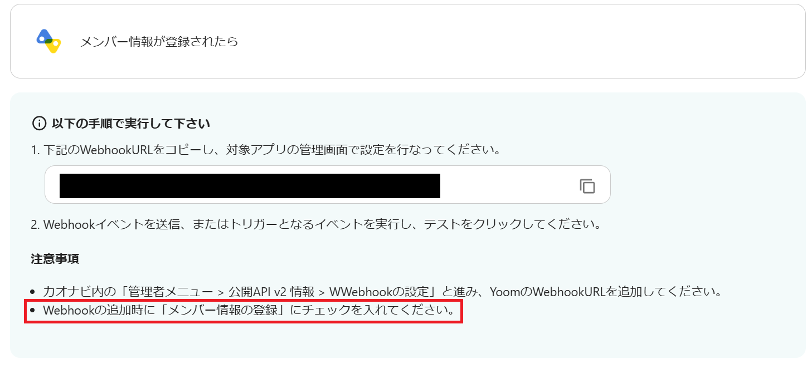Click step 2 text about sending Webhook event
Viewport: 807px width, 378px height.
click(x=317, y=225)
